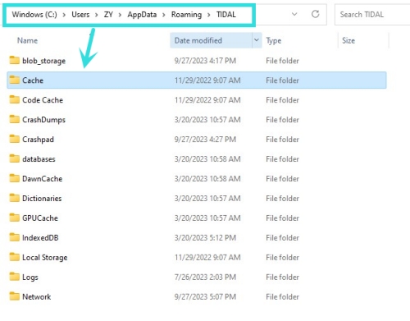Click File folder type in Network row
The image size is (410, 321).
283,297
